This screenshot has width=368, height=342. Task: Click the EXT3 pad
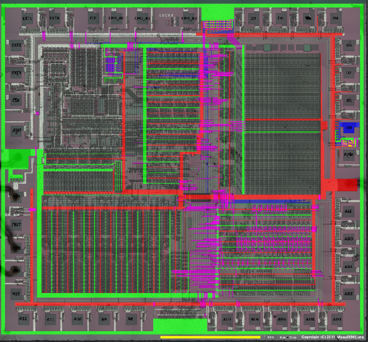(17, 73)
